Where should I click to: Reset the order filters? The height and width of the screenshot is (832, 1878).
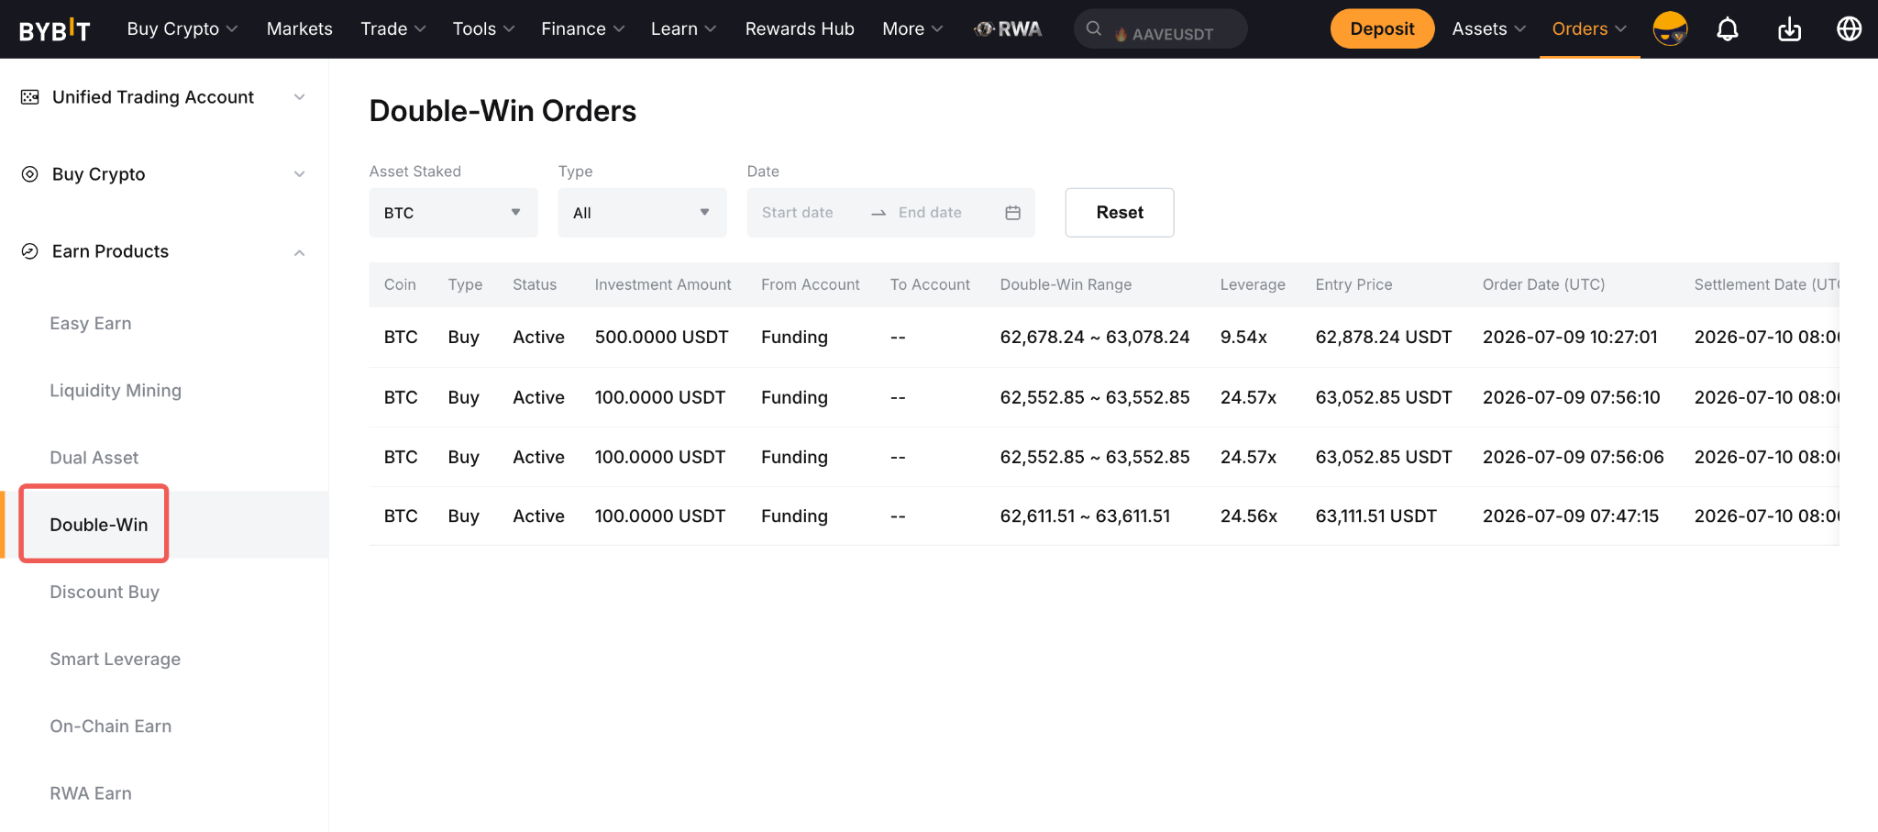point(1120,213)
